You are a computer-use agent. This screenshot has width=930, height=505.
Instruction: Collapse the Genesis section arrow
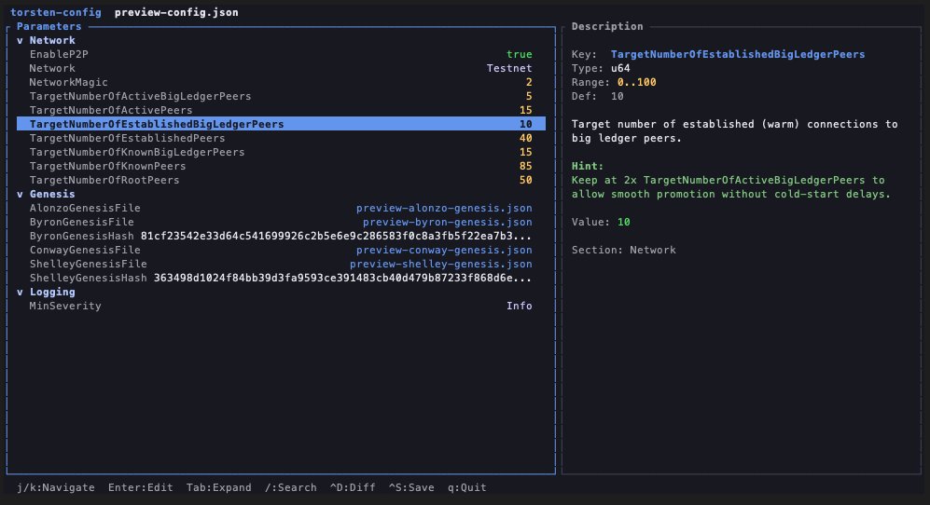pos(20,194)
